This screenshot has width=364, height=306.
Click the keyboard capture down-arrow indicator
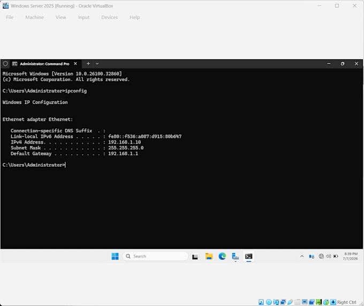point(333,302)
